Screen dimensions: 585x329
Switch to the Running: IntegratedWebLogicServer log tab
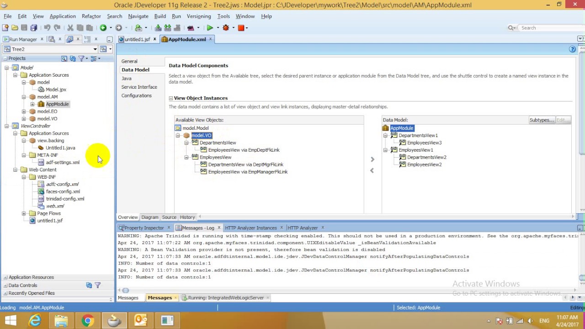point(226,298)
